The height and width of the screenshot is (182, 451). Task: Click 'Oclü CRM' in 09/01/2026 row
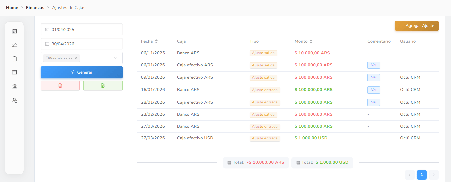point(410,77)
